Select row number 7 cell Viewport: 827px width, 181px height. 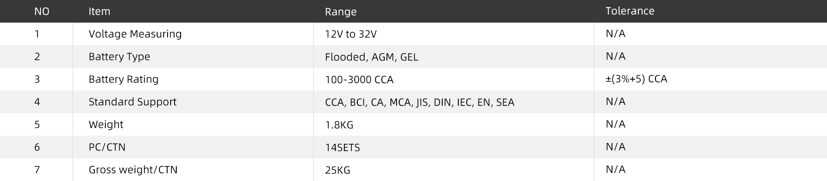click(x=37, y=170)
